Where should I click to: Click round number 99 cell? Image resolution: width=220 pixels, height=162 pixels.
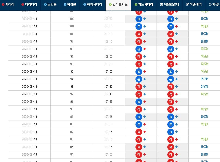click(x=72, y=41)
